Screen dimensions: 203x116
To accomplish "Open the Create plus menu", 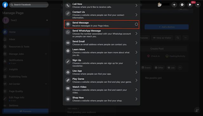I will 174,5.
